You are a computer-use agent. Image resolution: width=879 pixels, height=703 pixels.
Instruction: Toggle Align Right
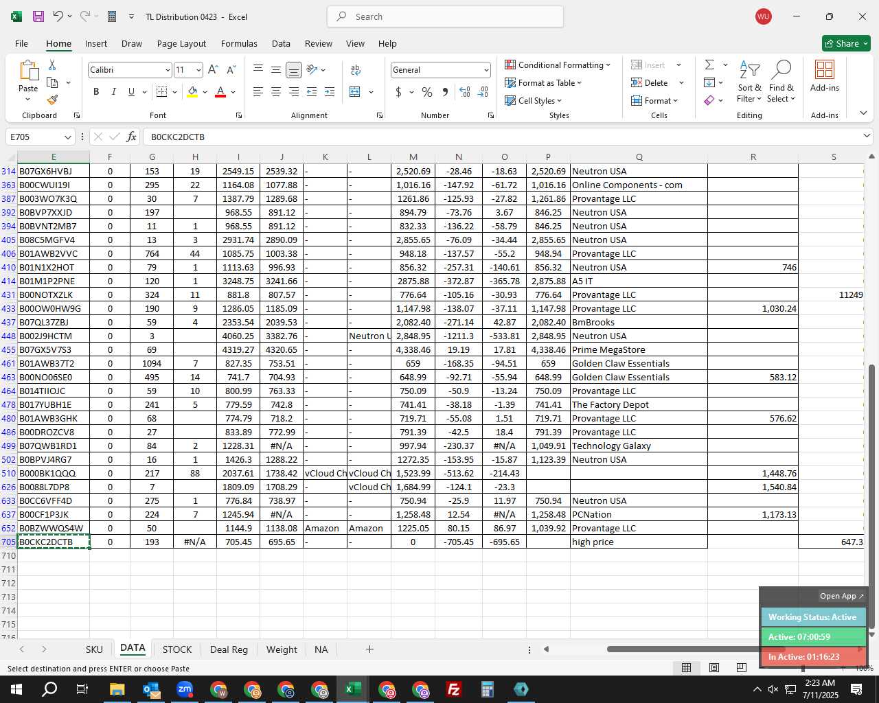click(294, 91)
